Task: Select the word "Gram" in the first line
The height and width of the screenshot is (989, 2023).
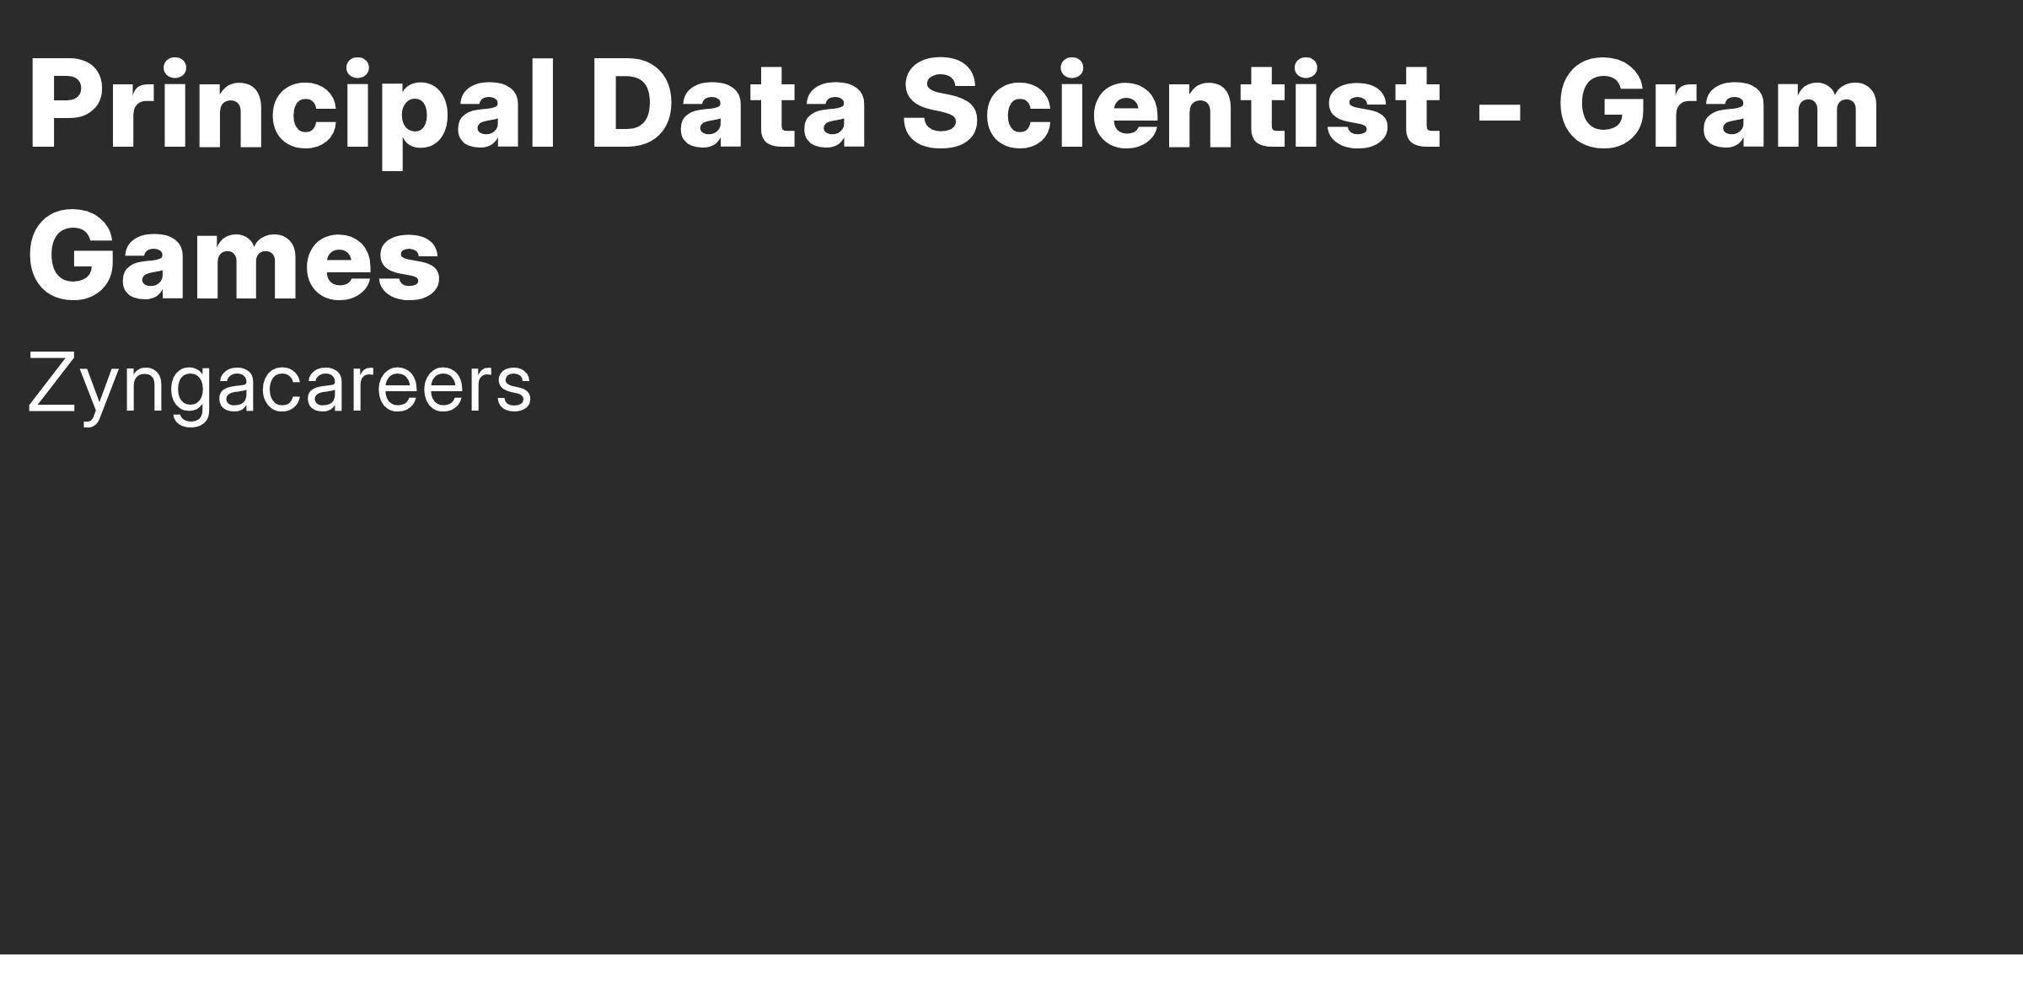Action: [1719, 105]
